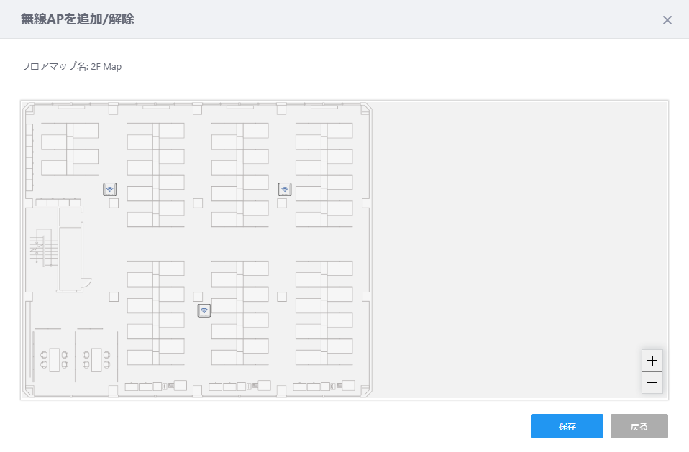Select the lower-center wireless AP icon
The width and height of the screenshot is (689, 452).
(204, 310)
